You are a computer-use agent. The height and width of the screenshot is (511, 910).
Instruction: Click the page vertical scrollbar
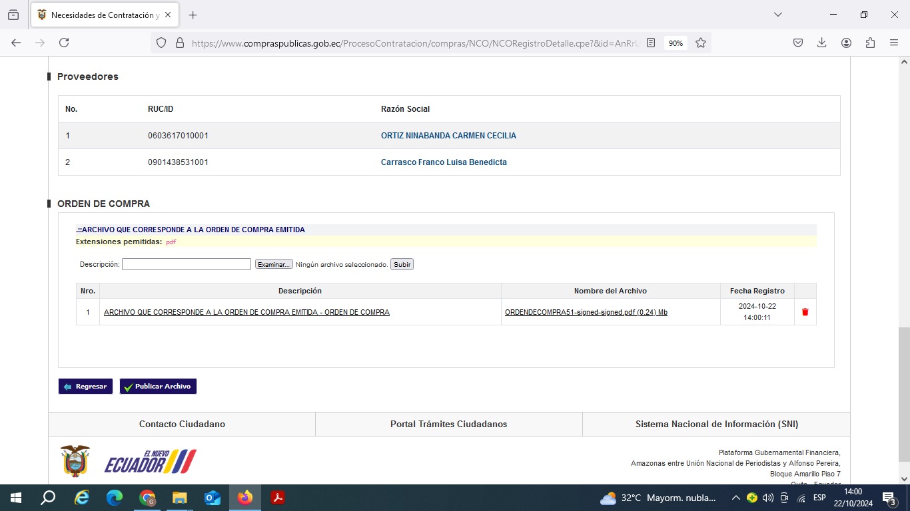(904, 393)
